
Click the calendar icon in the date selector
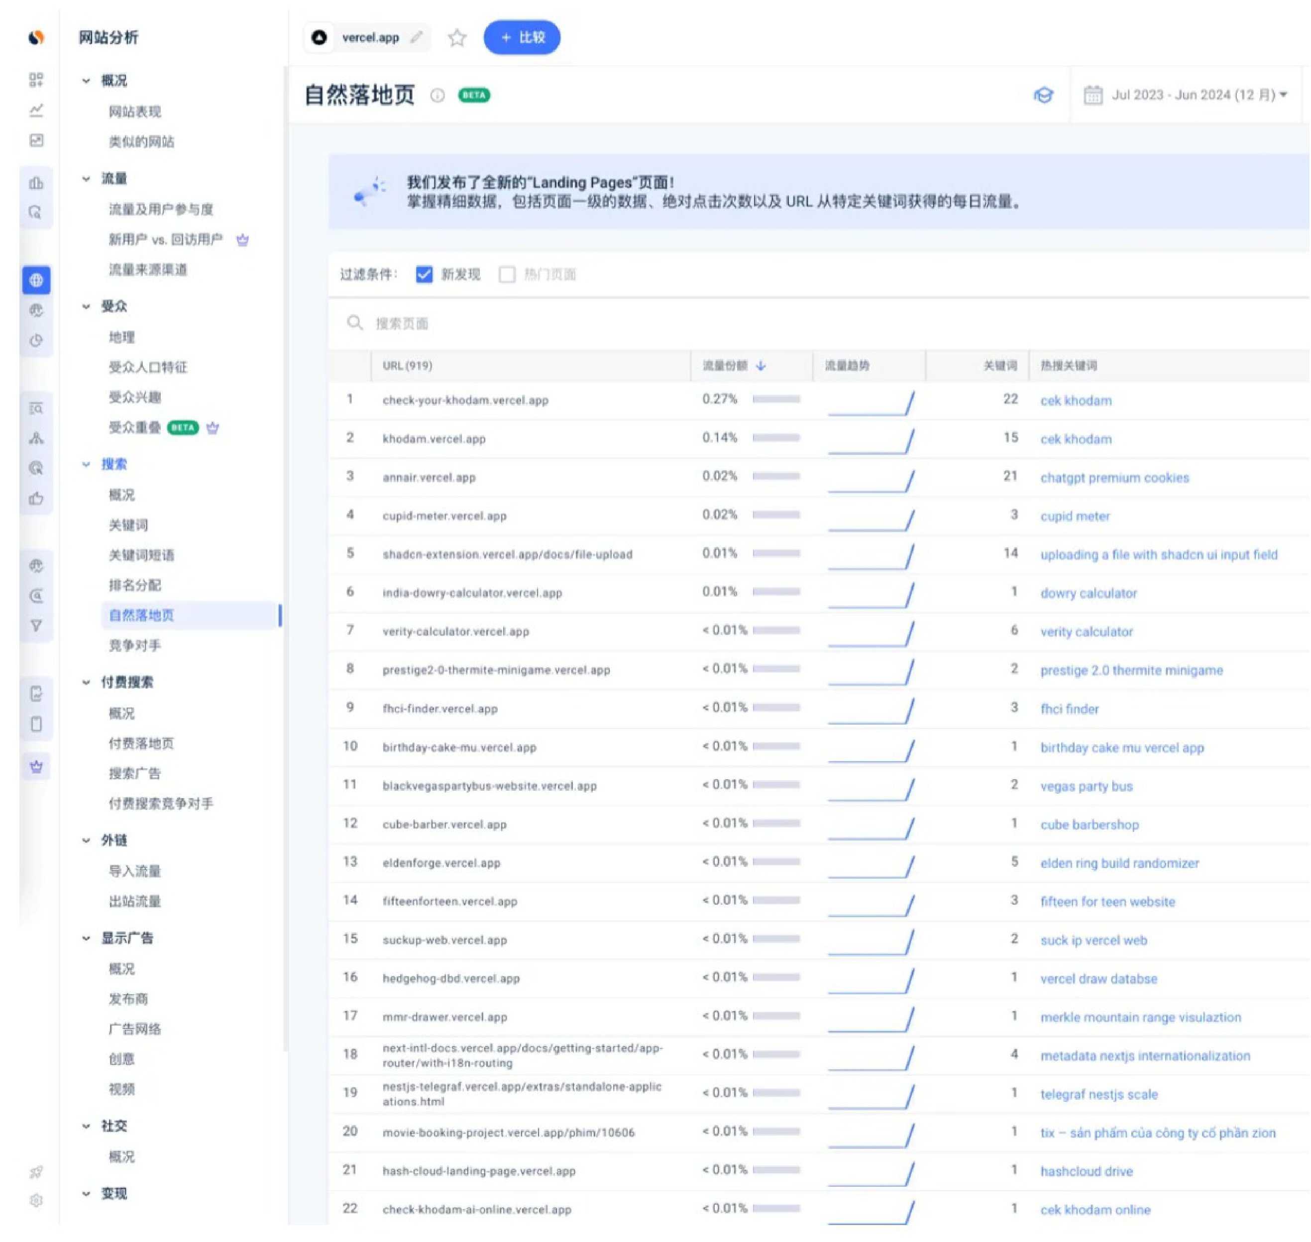coord(1093,96)
